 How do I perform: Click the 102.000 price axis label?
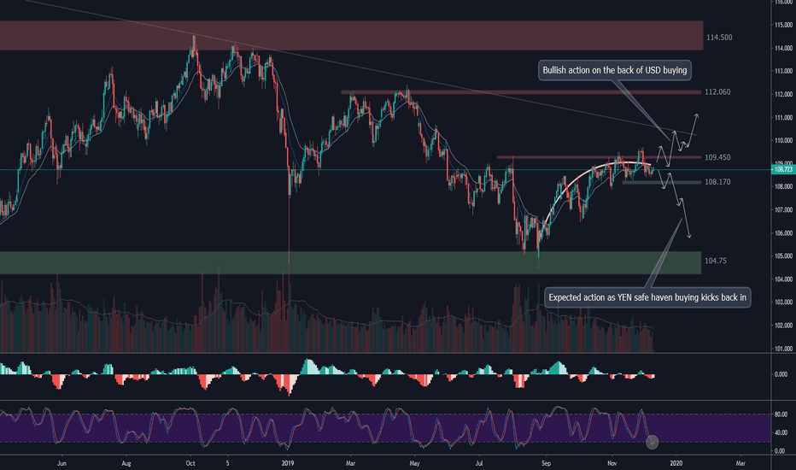click(783, 326)
